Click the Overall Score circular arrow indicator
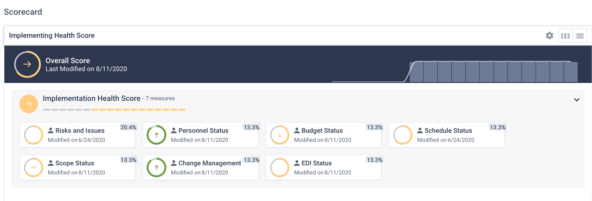592x201 pixels. coord(27,64)
